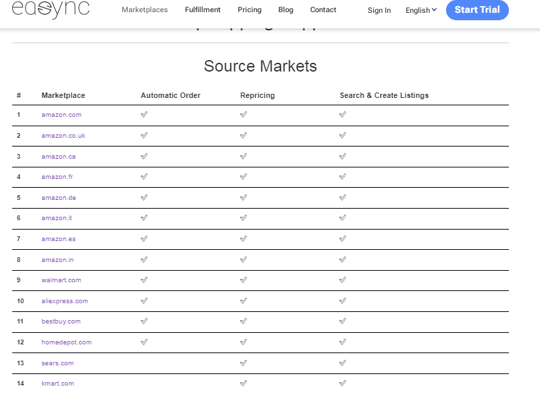Open the aliexpress.com marketplace link
The image size is (540, 393).
point(64,301)
